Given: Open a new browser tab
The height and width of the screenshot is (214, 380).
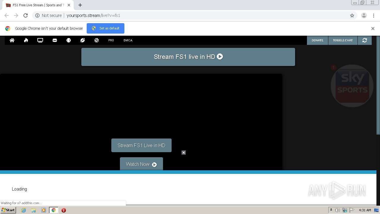Looking at the screenshot, I should click(80, 5).
